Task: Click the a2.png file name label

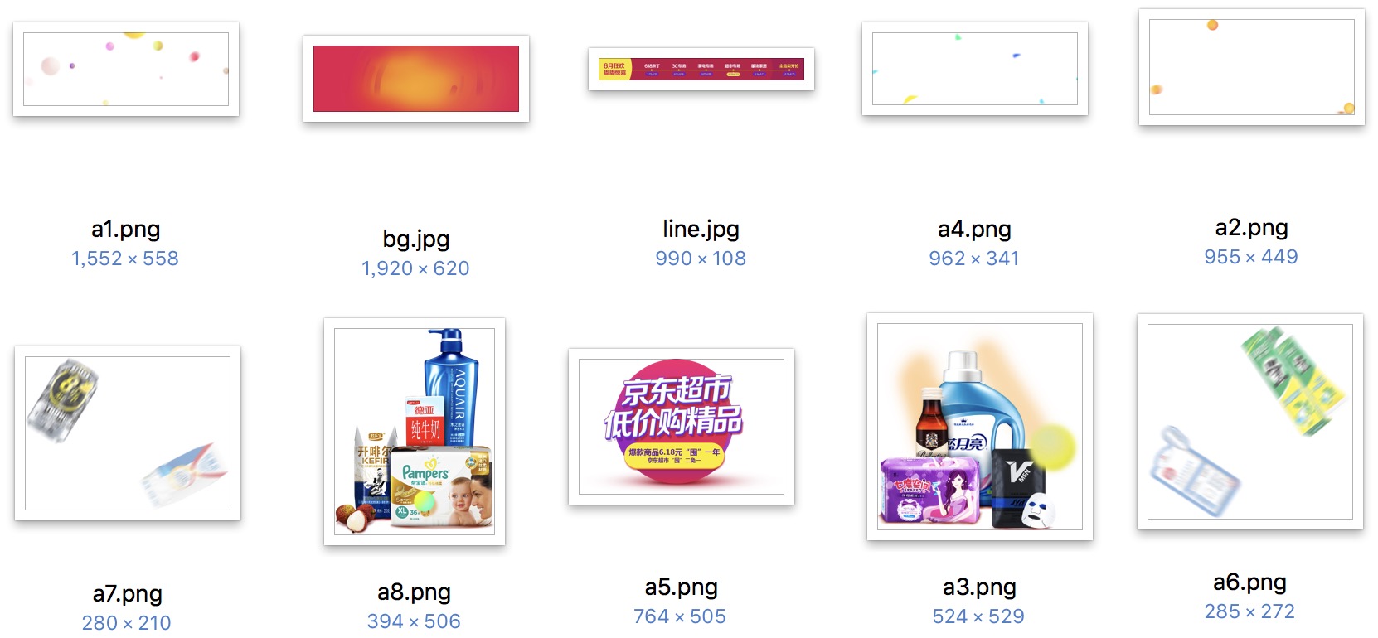Action: coord(1252,227)
